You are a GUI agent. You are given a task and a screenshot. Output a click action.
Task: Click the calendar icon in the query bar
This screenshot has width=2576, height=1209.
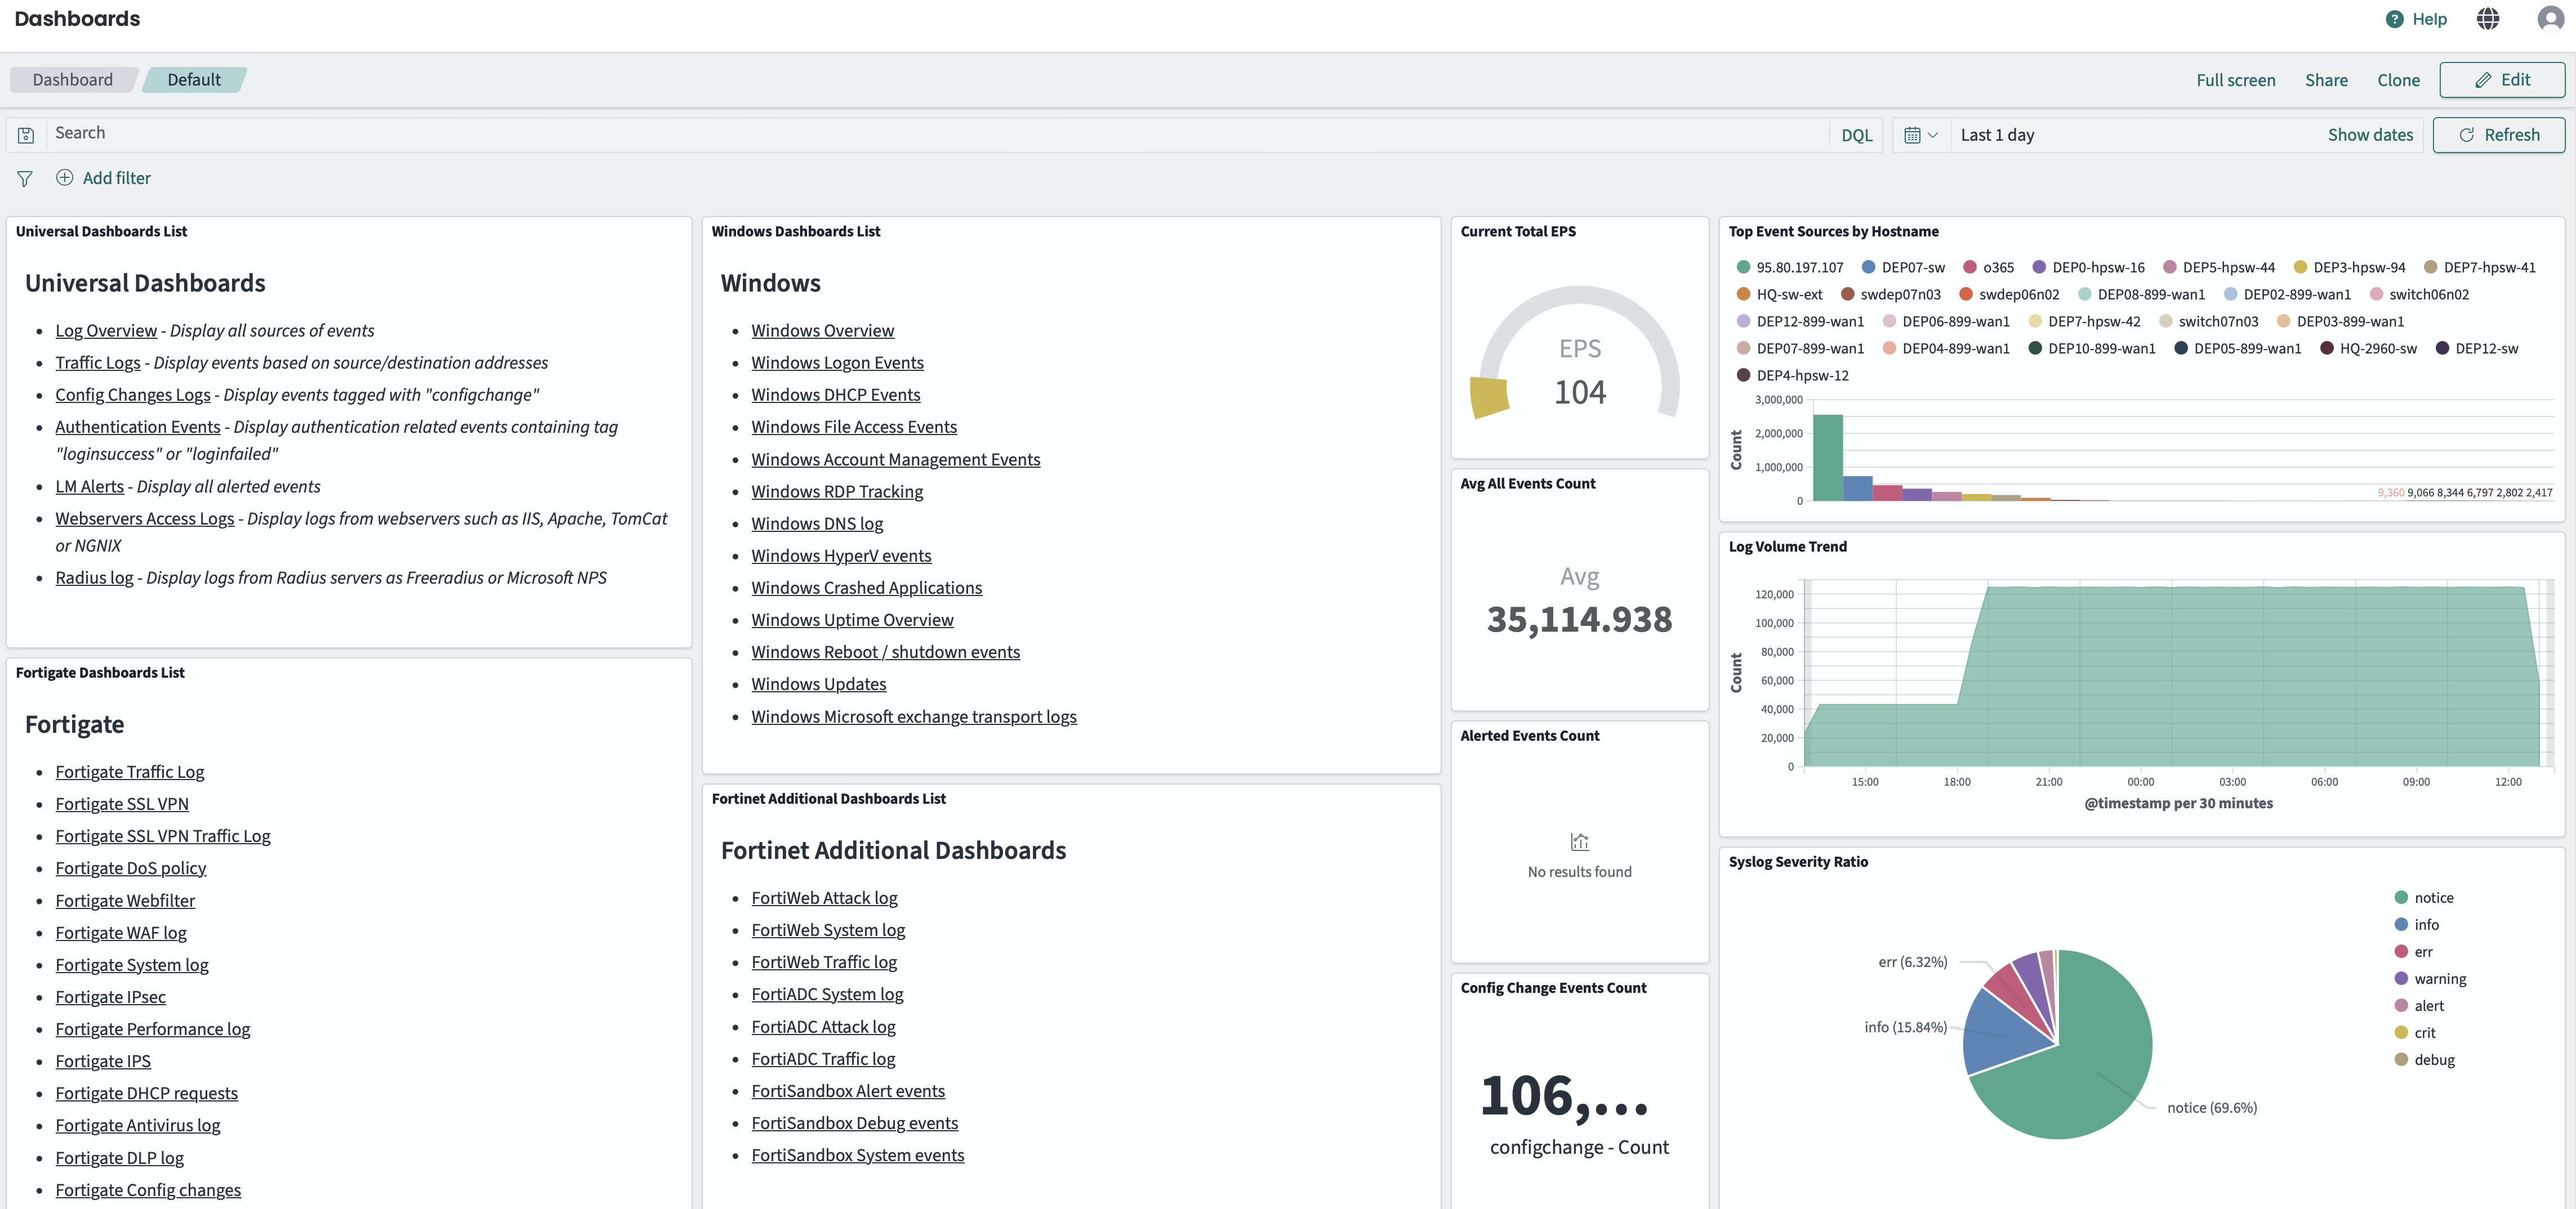(x=1913, y=134)
